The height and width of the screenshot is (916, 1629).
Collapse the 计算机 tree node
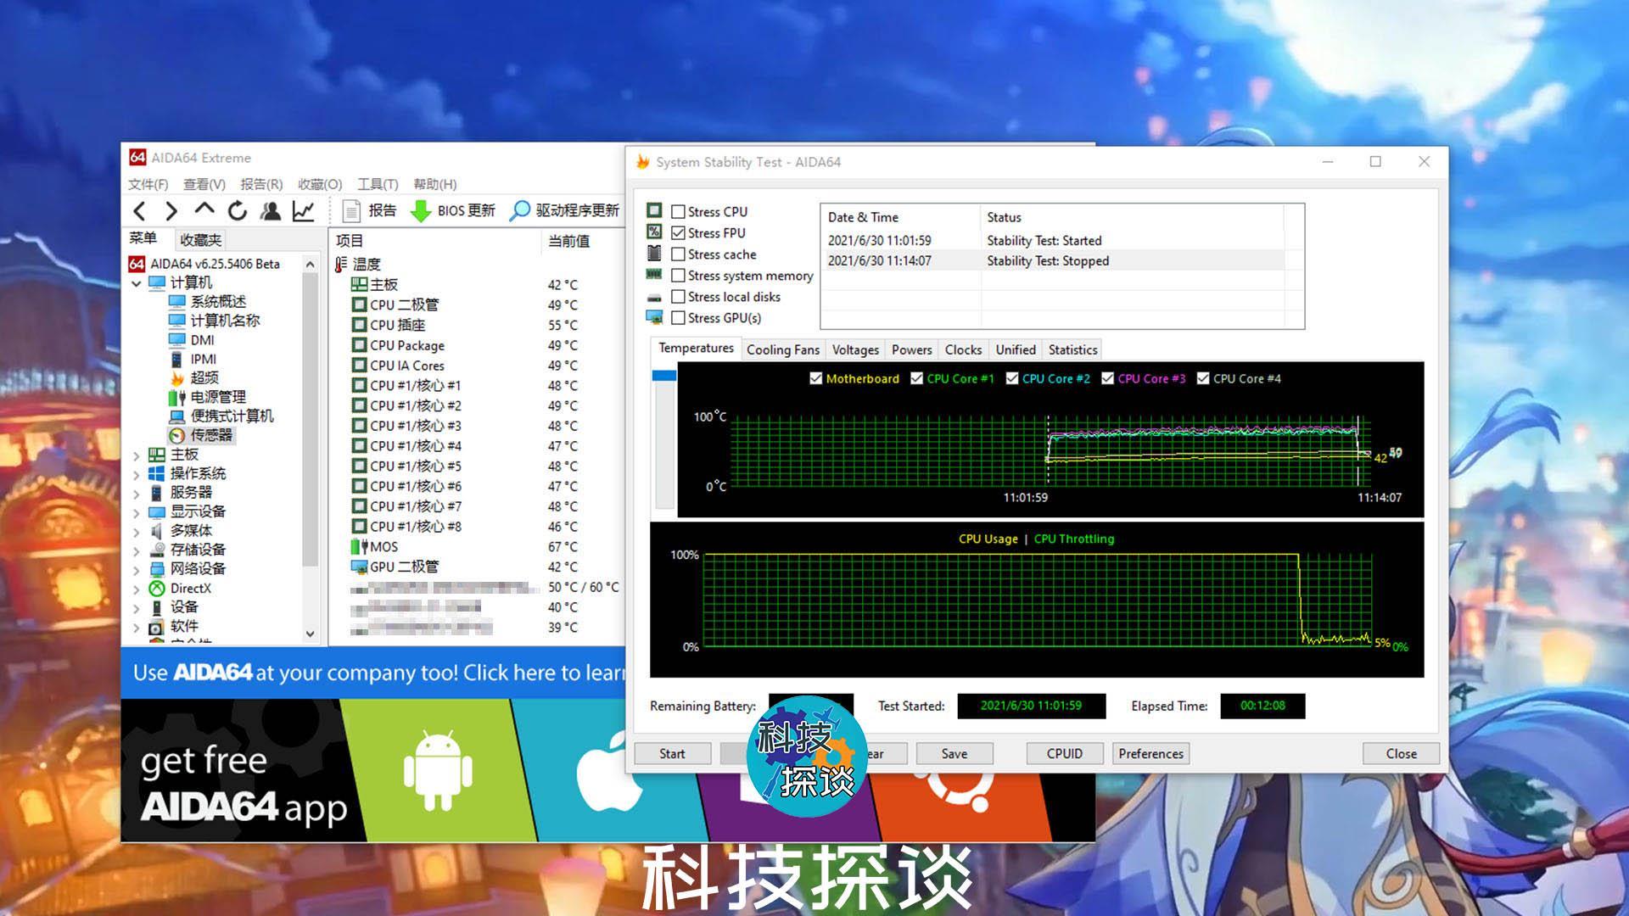pyautogui.click(x=137, y=283)
